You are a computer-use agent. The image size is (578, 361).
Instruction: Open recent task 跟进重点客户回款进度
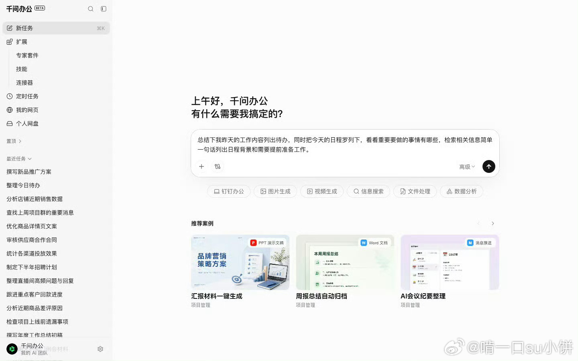tap(35, 294)
